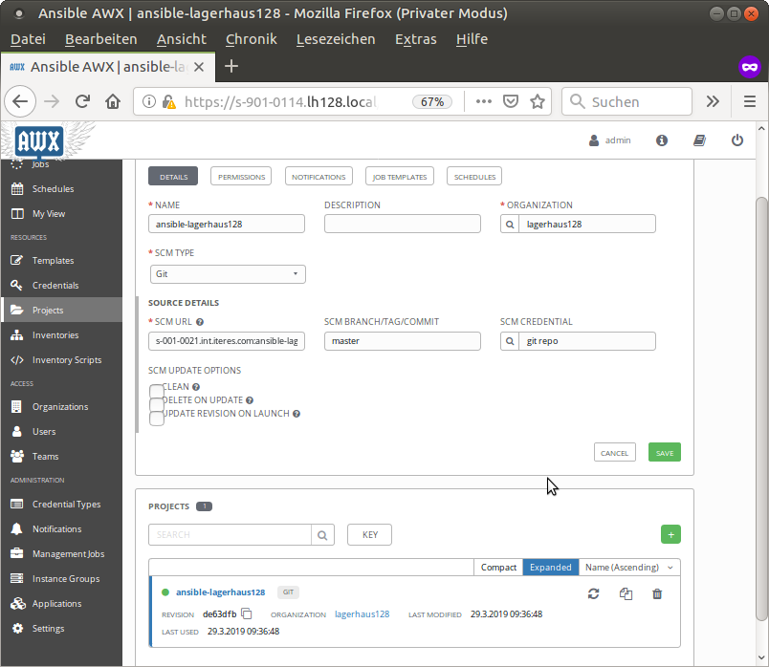Open the Notifications tab
Image resolution: width=769 pixels, height=667 pixels.
pyautogui.click(x=319, y=177)
